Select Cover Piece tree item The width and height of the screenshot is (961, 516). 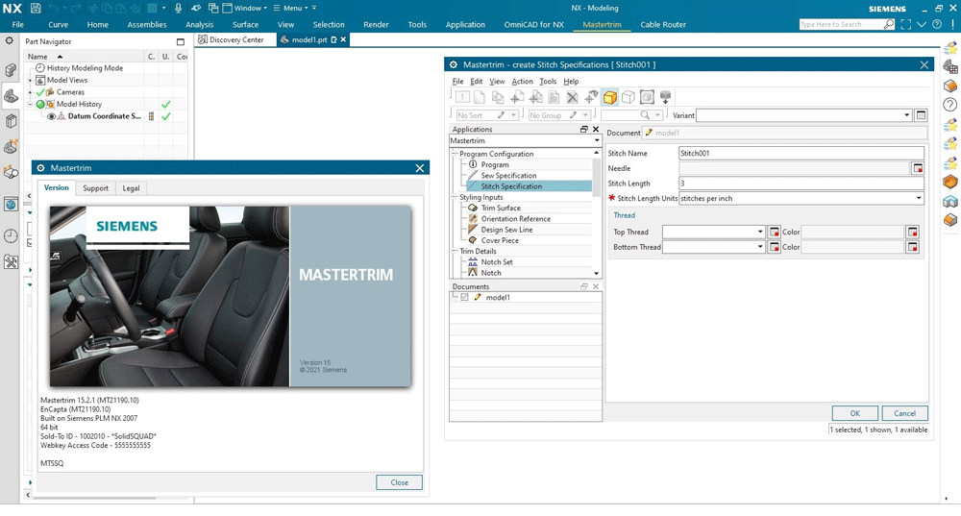[500, 241]
